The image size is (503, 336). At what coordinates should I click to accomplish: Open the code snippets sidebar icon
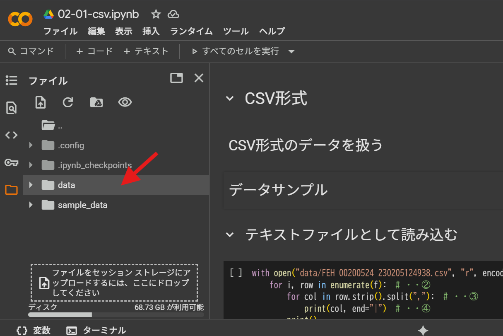click(x=11, y=135)
